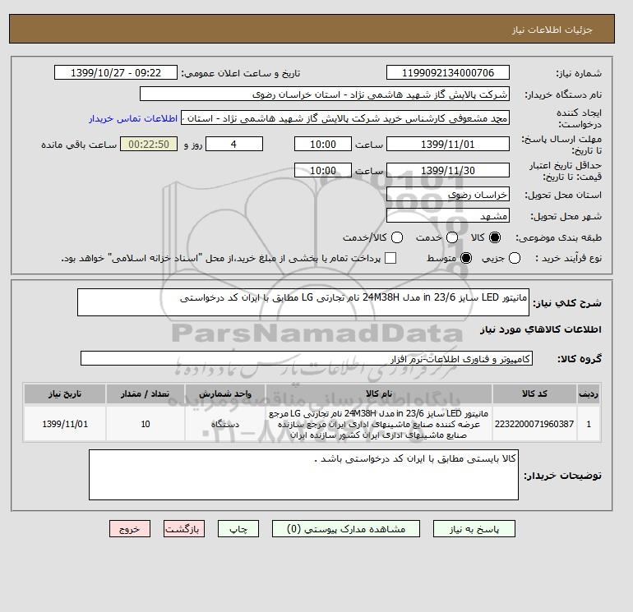Click the جزئیات اطلاعات نیاز header title

pyautogui.click(x=552, y=30)
